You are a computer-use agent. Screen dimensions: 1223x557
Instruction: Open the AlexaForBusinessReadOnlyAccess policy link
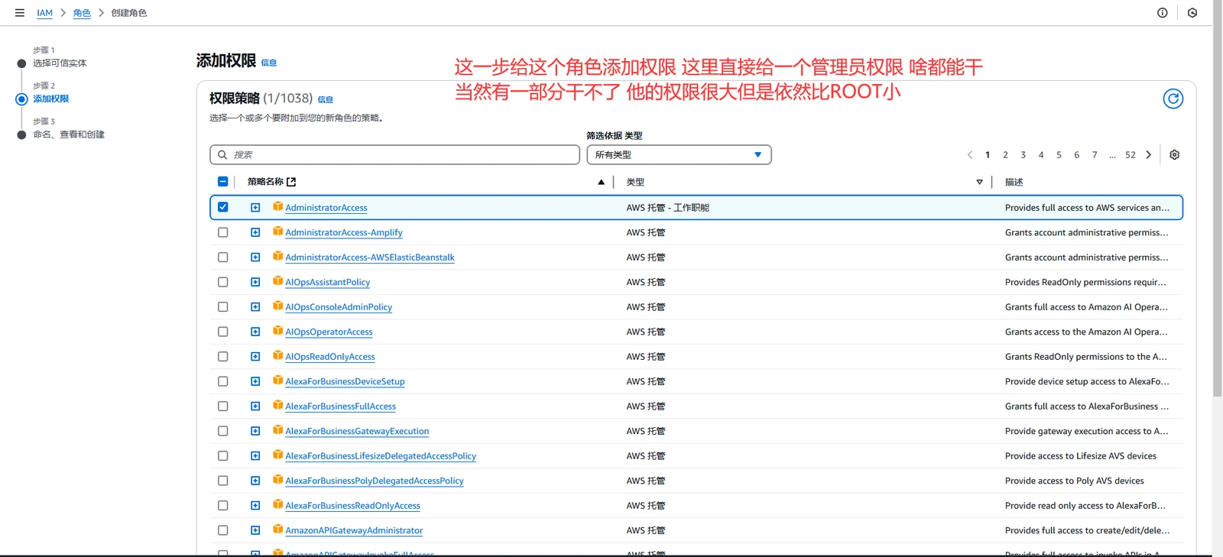[352, 506]
